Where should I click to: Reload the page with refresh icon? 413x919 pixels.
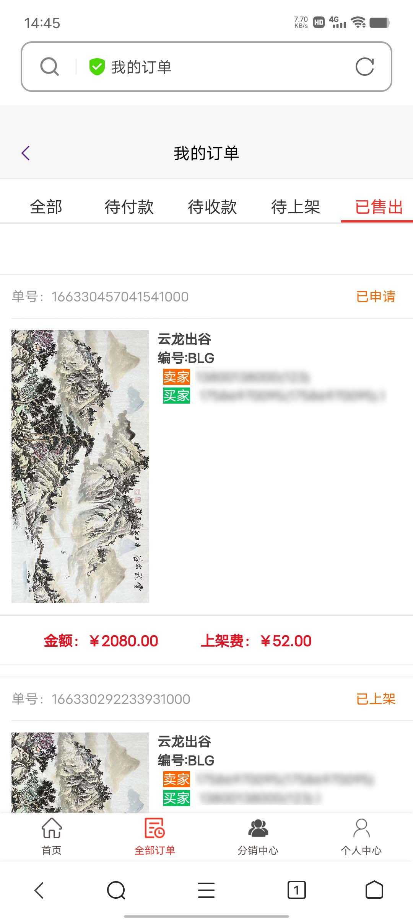[364, 67]
